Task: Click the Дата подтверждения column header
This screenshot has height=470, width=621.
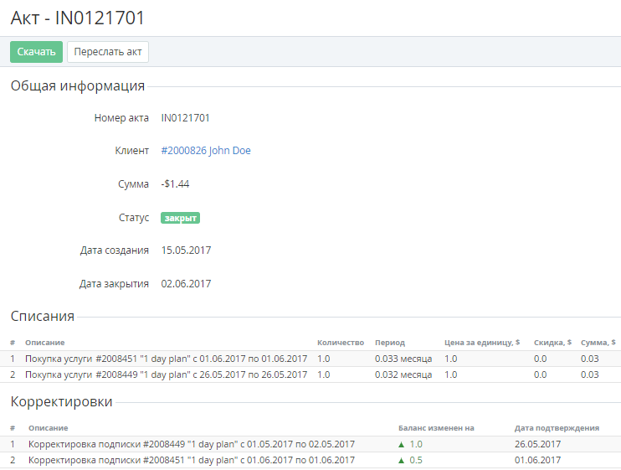Action: click(557, 428)
